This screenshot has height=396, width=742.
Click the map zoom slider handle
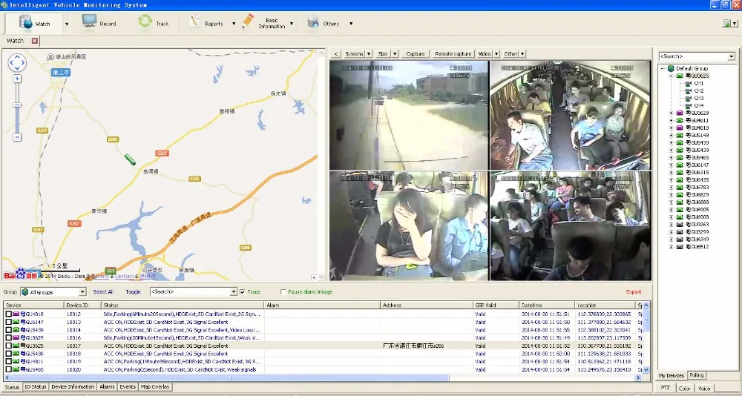17,106
